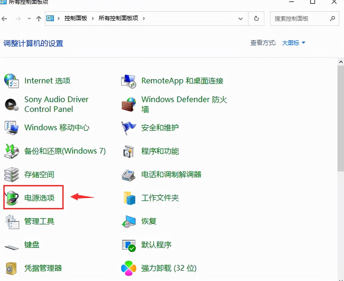
Task: Open 默认程序 settings
Action: pyautogui.click(x=156, y=245)
